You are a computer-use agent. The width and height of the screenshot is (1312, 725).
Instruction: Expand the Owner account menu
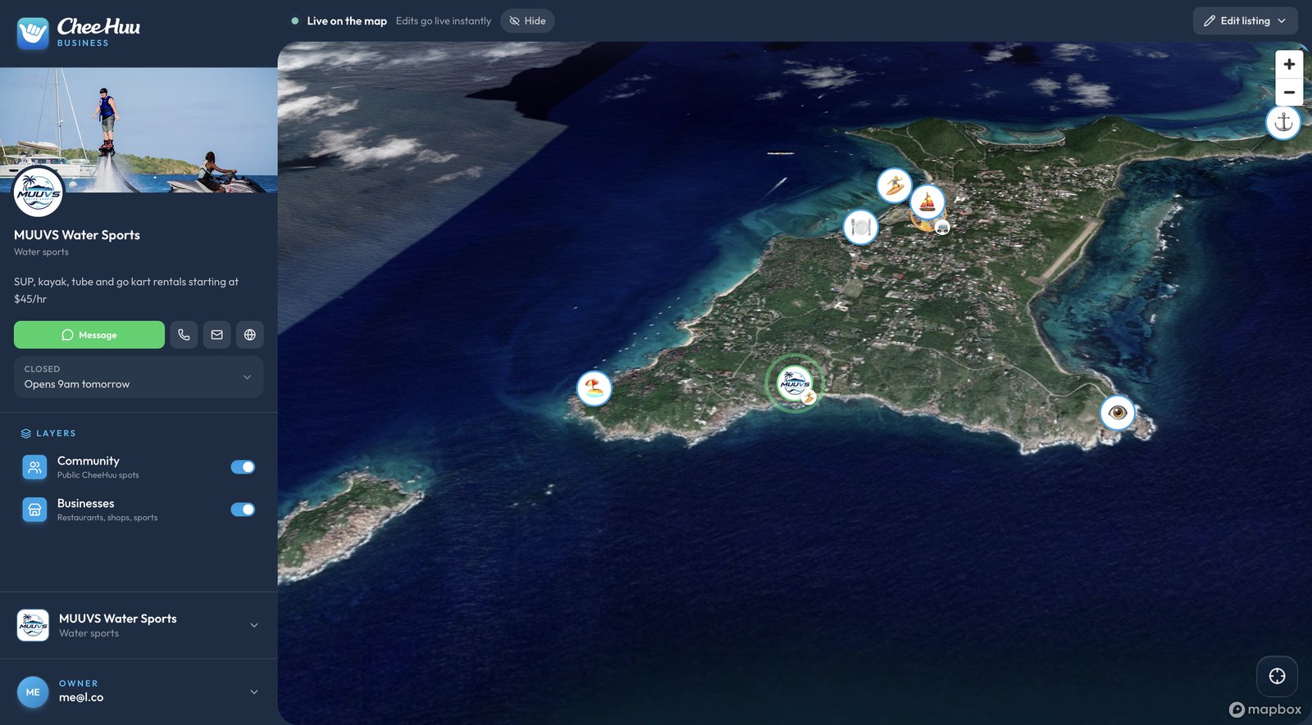point(139,691)
